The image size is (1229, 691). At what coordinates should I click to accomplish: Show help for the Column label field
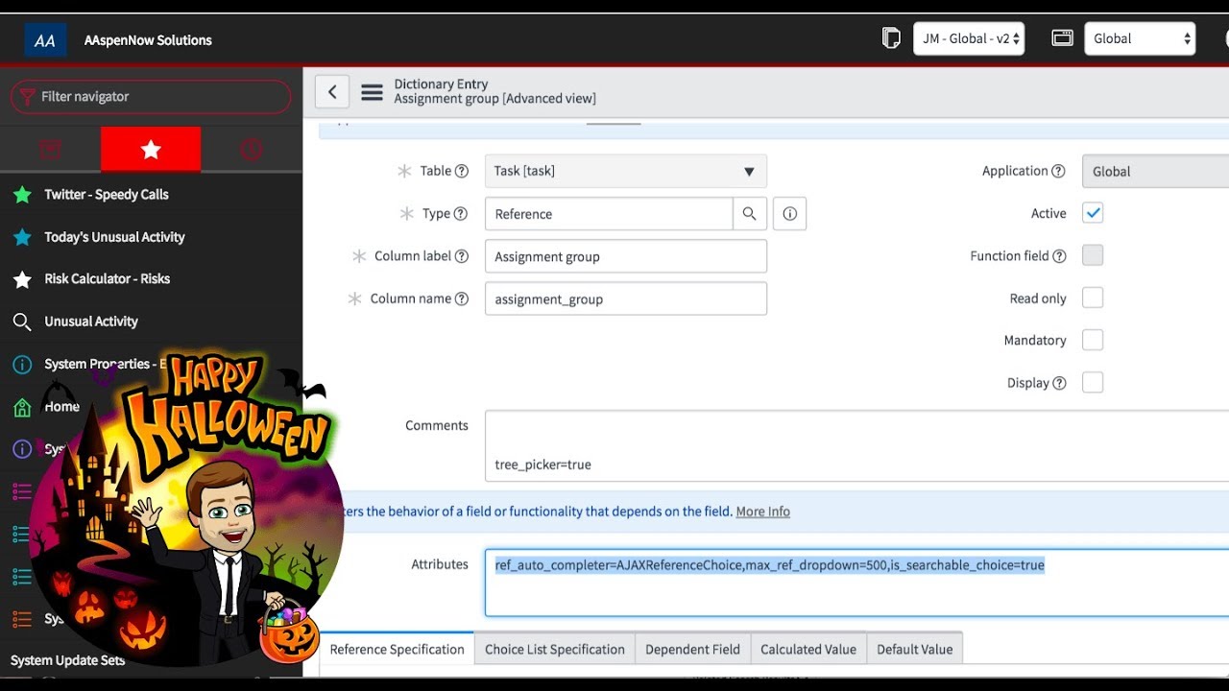coord(462,256)
